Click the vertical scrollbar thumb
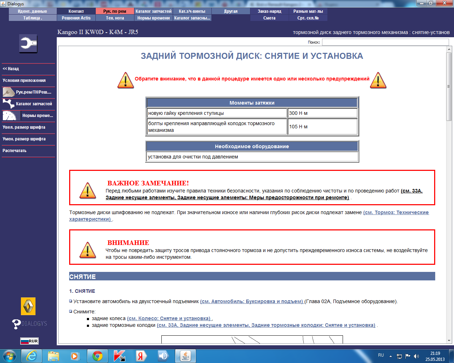This screenshot has width=454, height=363. tap(449, 86)
